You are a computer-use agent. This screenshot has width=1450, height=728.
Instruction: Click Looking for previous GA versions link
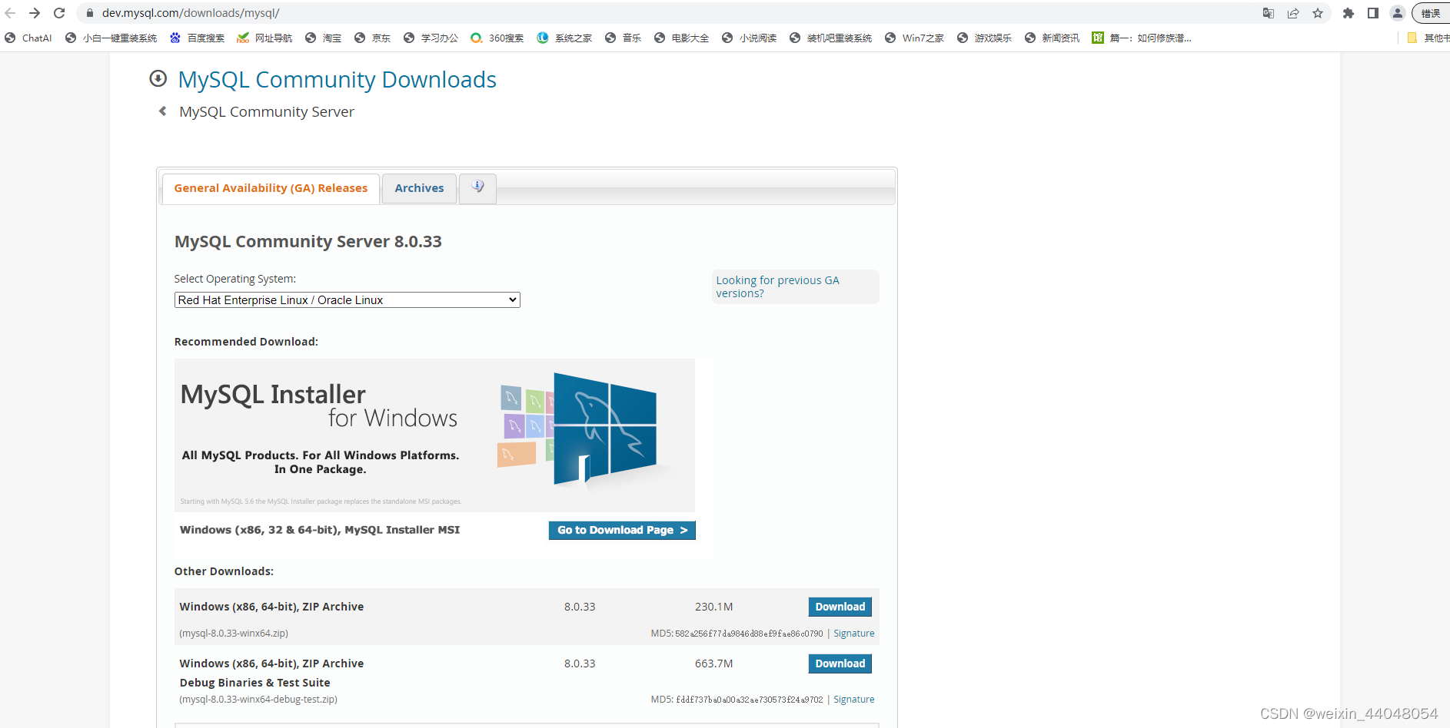[x=777, y=286]
